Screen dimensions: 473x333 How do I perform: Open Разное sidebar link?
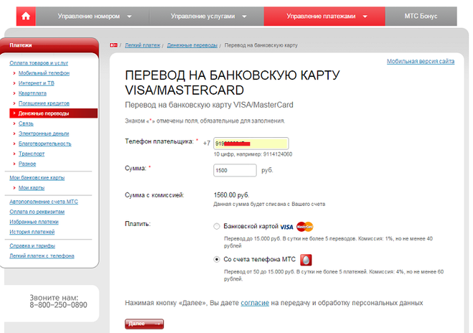[x=27, y=164]
